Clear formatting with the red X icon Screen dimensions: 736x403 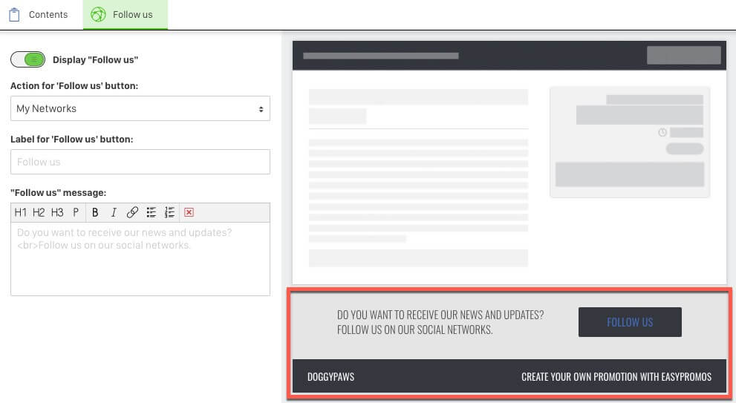[x=189, y=212]
